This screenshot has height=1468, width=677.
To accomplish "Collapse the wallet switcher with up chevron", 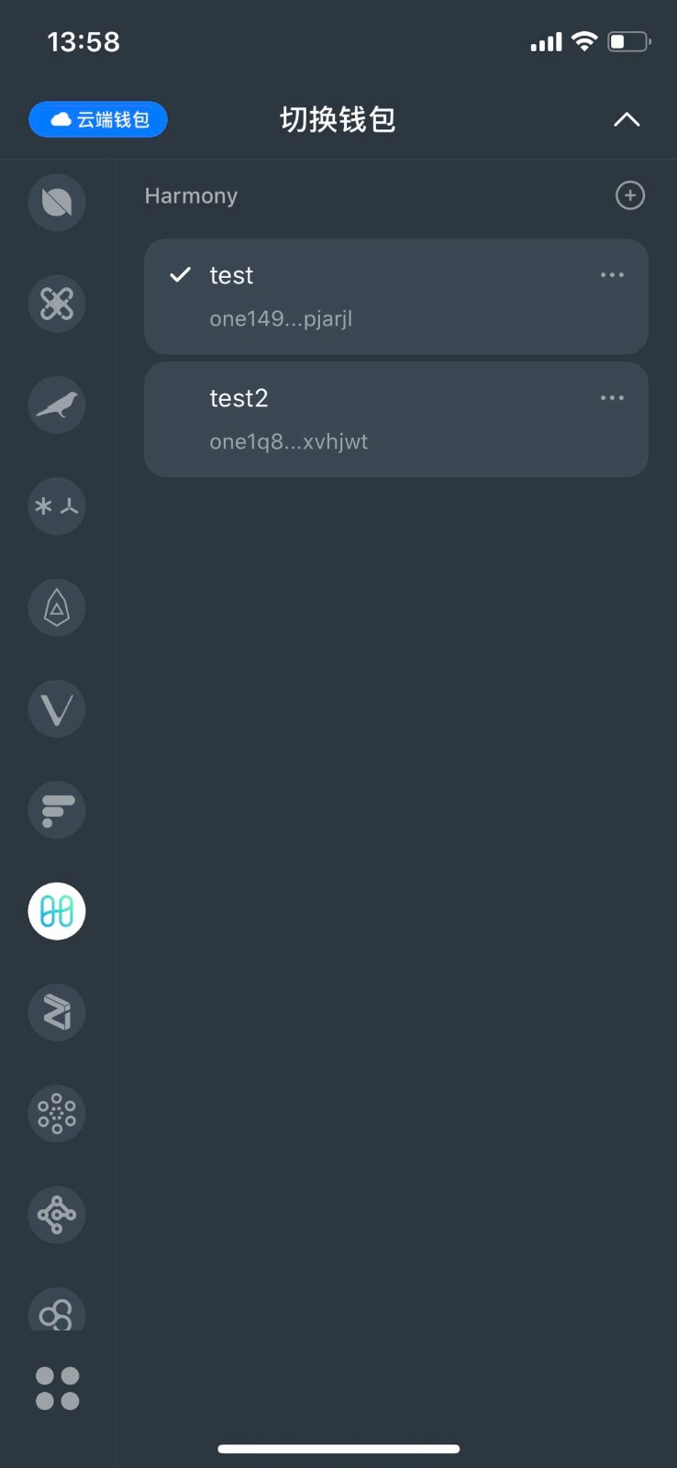I will [627, 119].
